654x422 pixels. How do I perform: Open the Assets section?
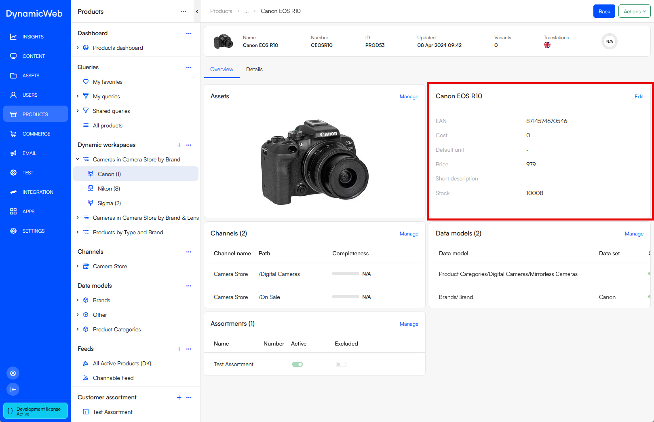click(x=31, y=75)
